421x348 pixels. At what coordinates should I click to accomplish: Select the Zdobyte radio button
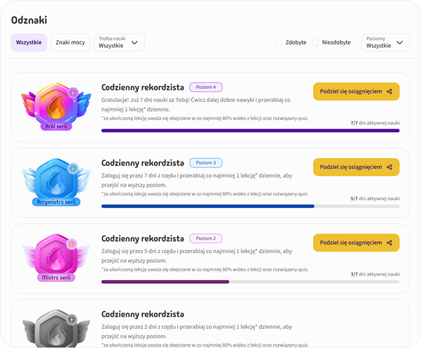pyautogui.click(x=278, y=42)
